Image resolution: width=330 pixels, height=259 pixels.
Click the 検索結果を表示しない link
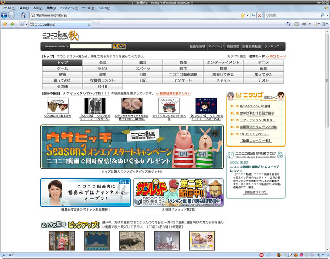[x=173, y=93]
